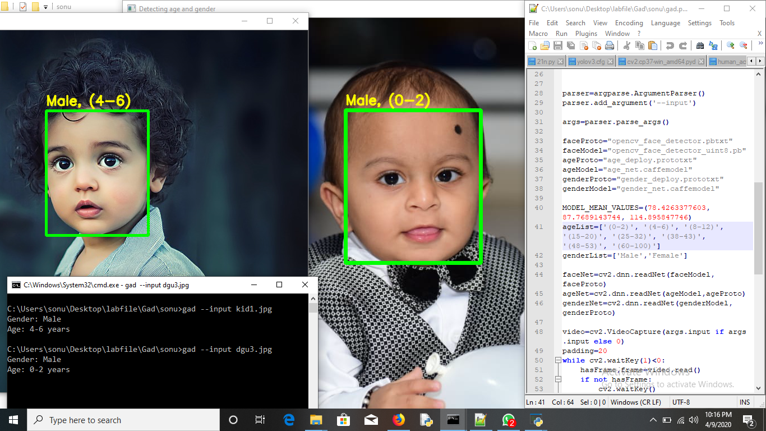Open Find using the binoculars icon

click(x=700, y=46)
